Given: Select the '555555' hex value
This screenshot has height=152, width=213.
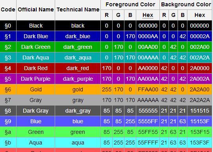Looking at the screenshot, I should (x=148, y=111).
